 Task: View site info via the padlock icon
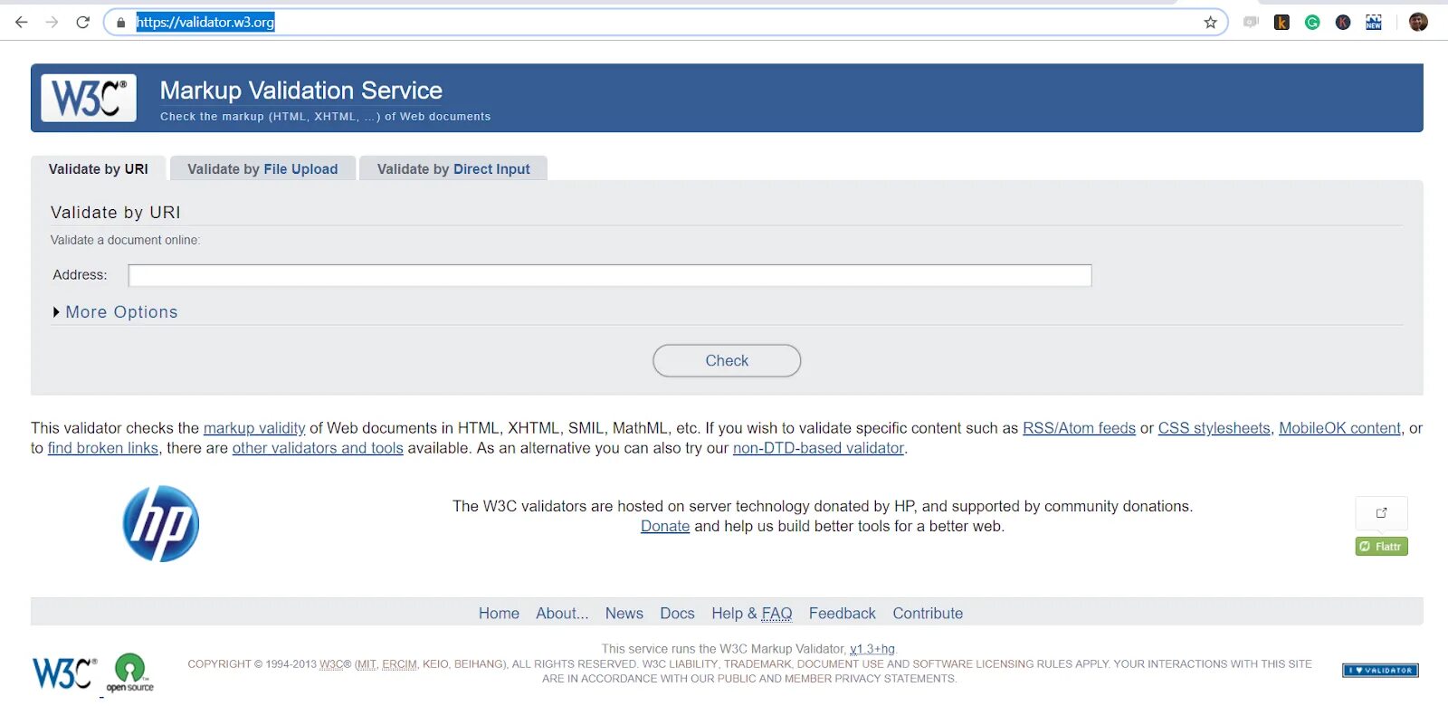tap(120, 23)
